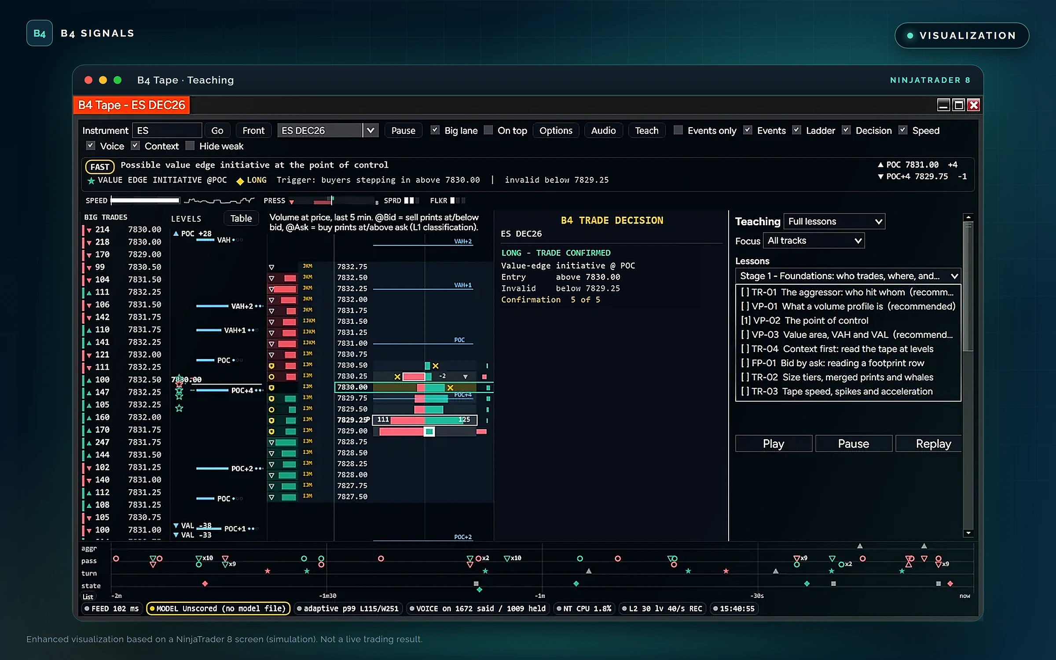Click the yellow X at 7830.00 row
This screenshot has width=1056, height=660.
point(450,388)
